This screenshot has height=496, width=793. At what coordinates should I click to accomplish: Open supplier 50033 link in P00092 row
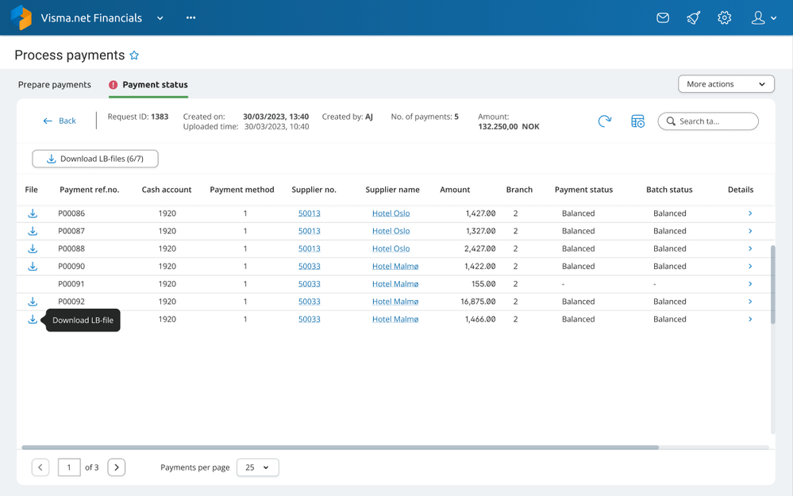[309, 302]
